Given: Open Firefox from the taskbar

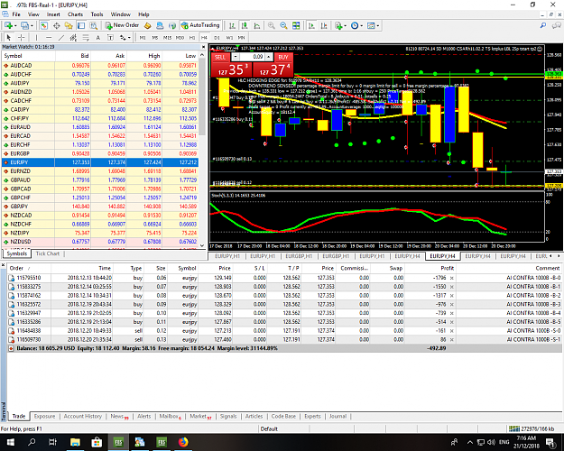Looking at the screenshot, I should click(x=183, y=442).
